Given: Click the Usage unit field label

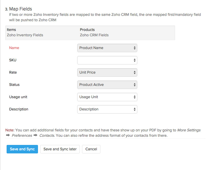Looking at the screenshot, I should click(x=18, y=97).
